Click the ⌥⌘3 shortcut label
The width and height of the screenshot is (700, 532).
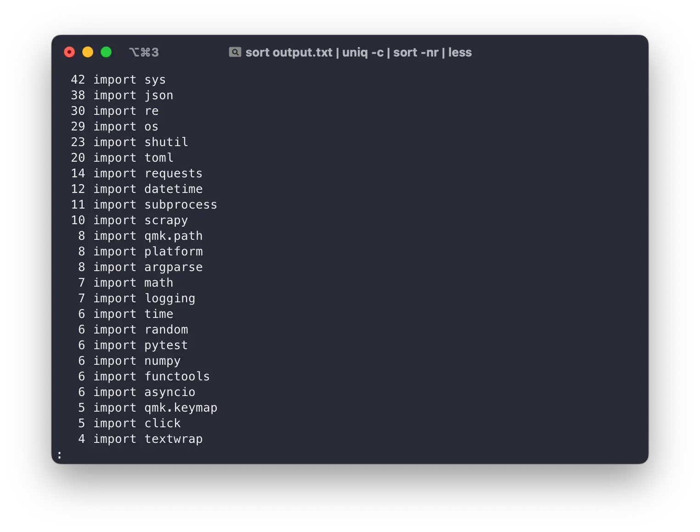[144, 52]
